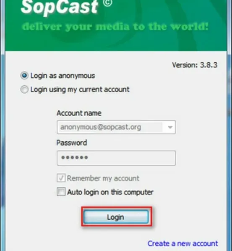Choose Login using my current account radio circle
Image resolution: width=232 pixels, height=251 pixels.
pos(24,90)
